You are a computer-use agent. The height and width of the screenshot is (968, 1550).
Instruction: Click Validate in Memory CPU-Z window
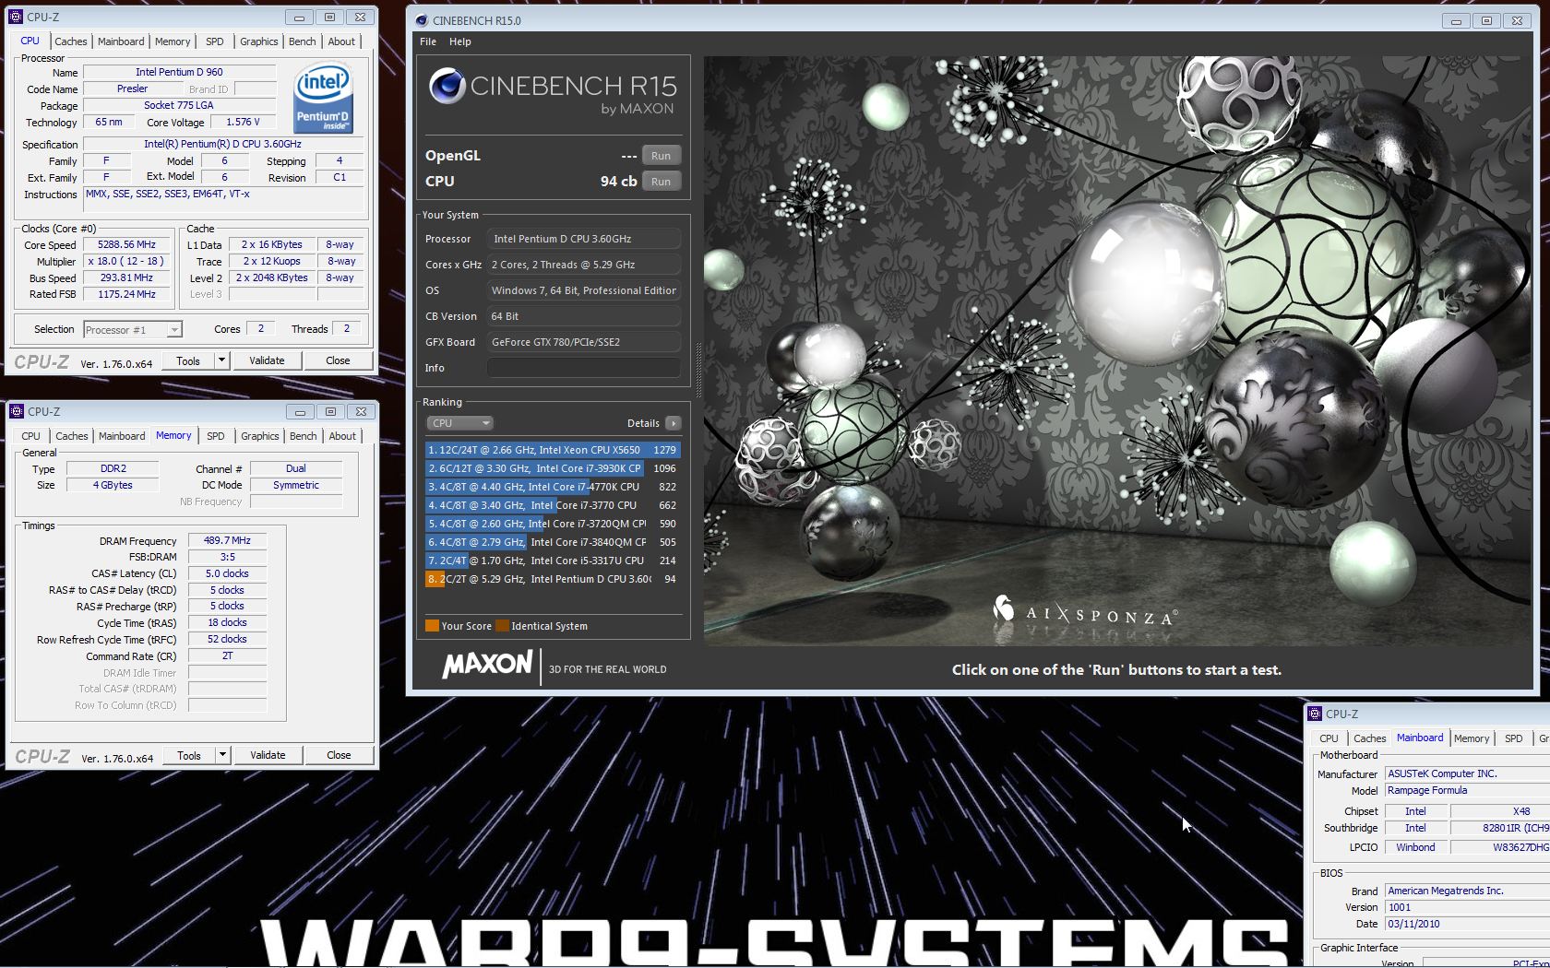click(x=268, y=755)
